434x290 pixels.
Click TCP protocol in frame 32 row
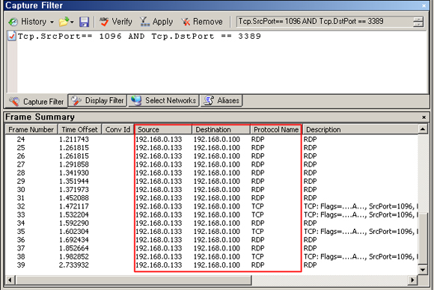pyautogui.click(x=257, y=206)
